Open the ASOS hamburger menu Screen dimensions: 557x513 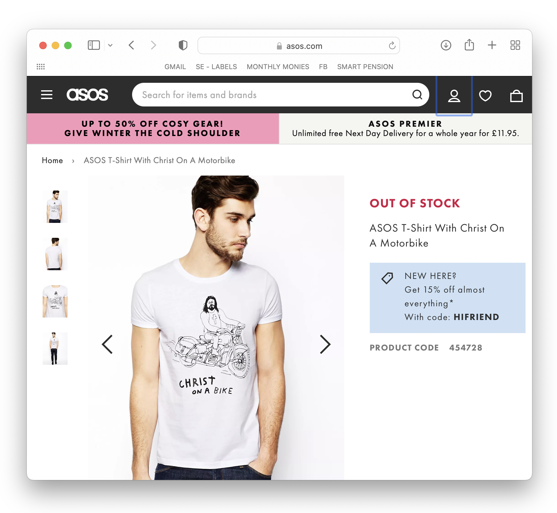click(47, 95)
